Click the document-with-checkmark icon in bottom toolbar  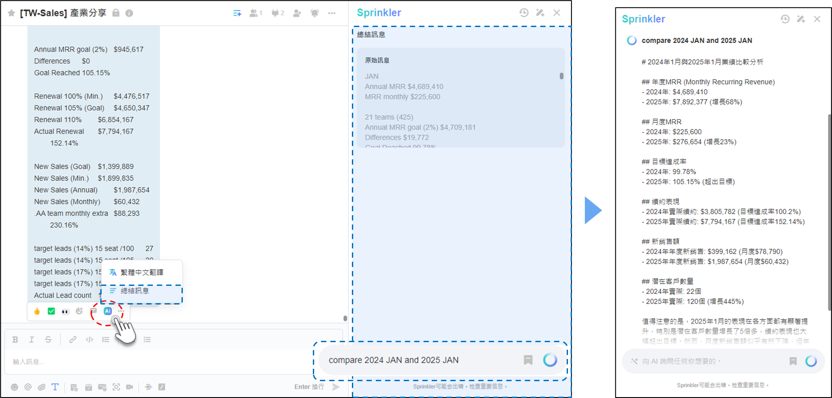click(74, 387)
